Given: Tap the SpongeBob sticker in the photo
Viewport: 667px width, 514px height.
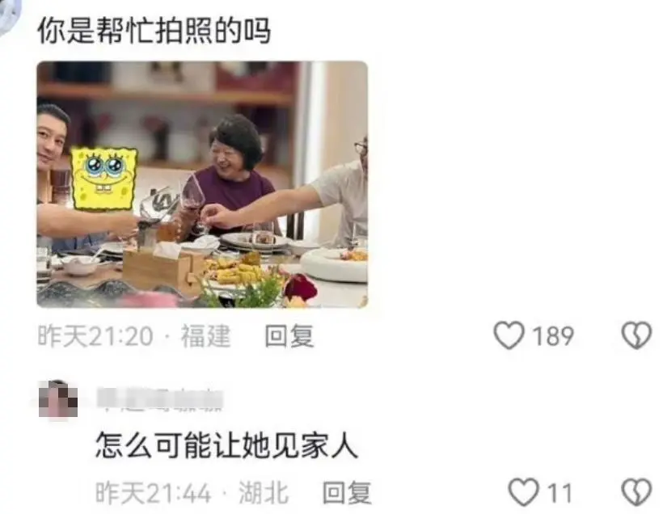Looking at the screenshot, I should point(104,178).
